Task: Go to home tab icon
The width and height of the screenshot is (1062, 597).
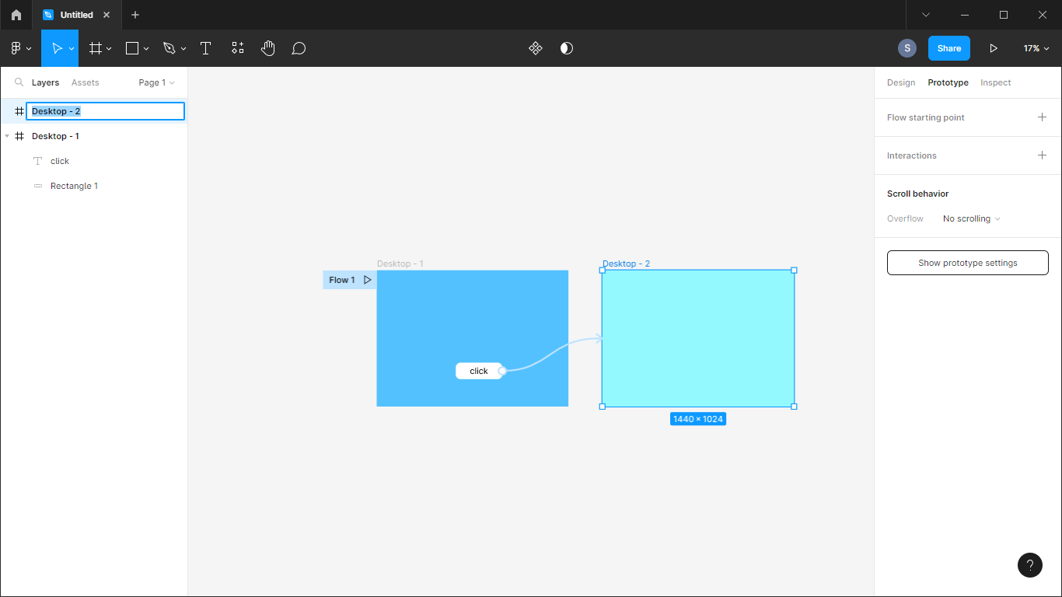Action: [16, 15]
